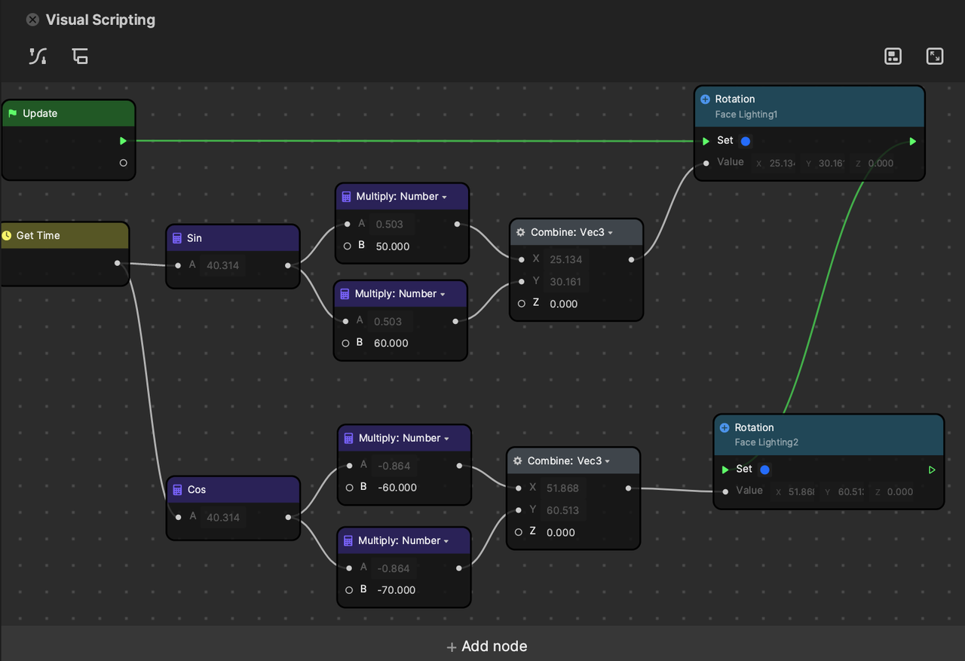Click calculator icon of Multiply node with B 60.000
Image resolution: width=965 pixels, height=661 pixels.
[345, 294]
